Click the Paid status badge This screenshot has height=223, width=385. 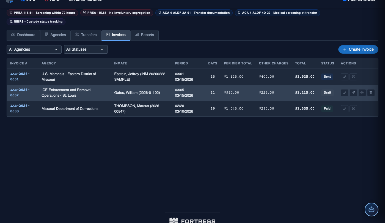[x=327, y=109]
